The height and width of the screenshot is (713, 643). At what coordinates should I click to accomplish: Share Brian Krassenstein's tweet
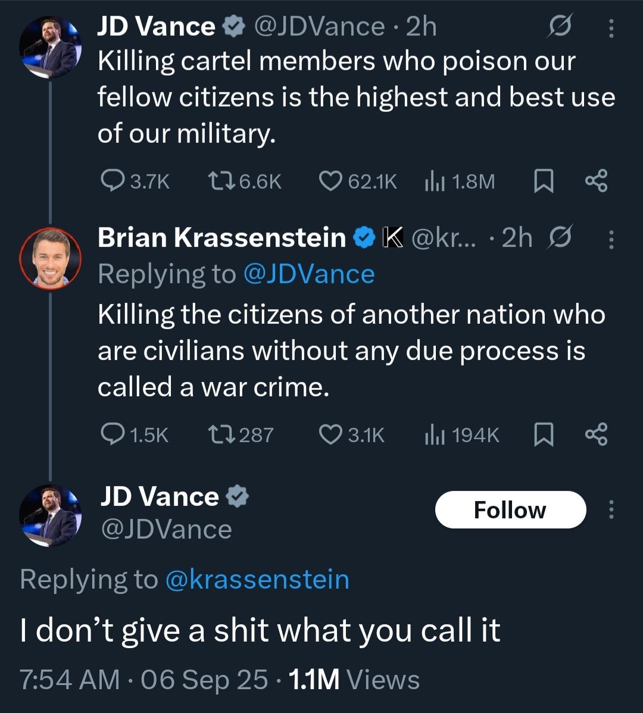pyautogui.click(x=596, y=435)
